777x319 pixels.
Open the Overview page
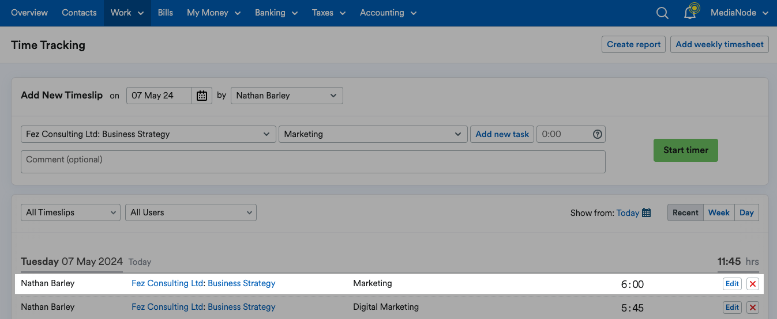tap(29, 13)
